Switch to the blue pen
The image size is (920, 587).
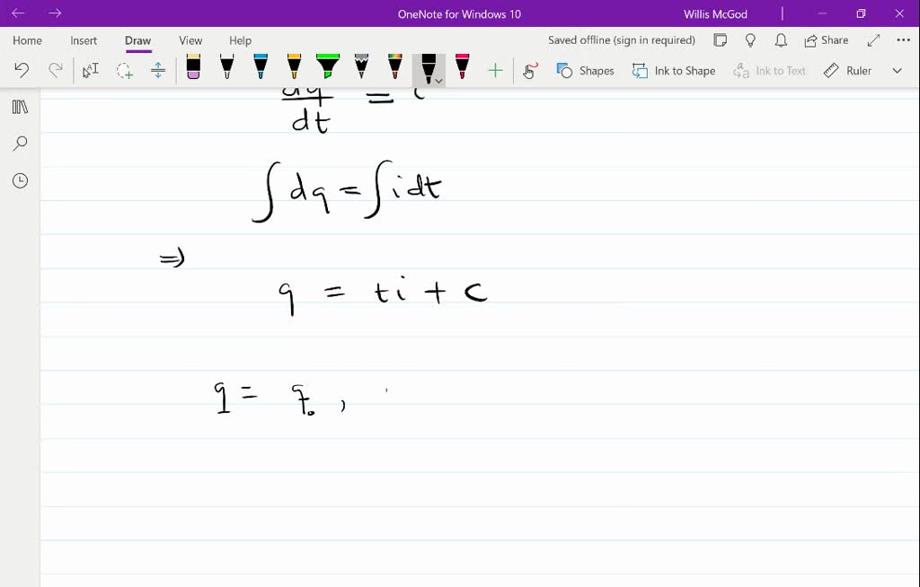tap(259, 69)
